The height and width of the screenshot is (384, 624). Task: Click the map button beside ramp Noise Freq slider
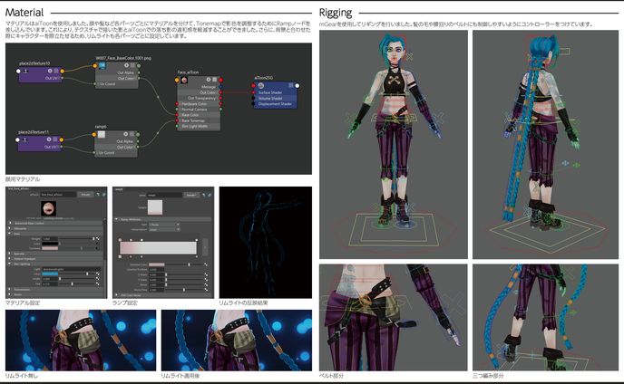[x=206, y=290]
